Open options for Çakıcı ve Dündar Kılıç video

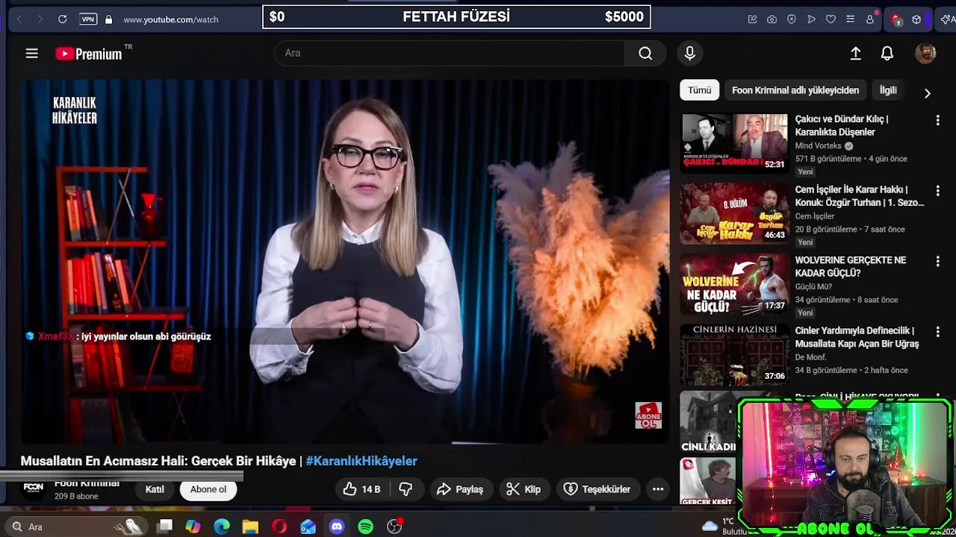(x=937, y=119)
